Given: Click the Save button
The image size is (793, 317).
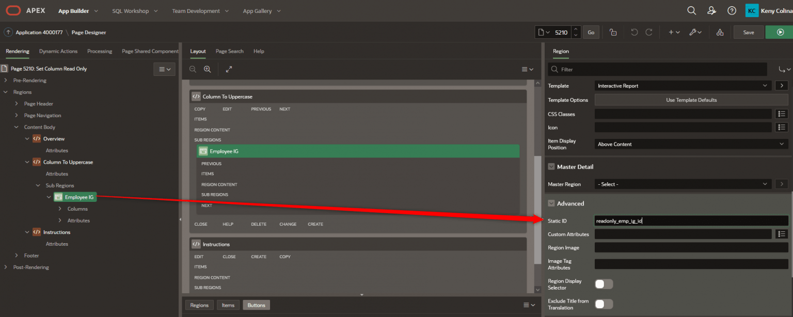Looking at the screenshot, I should (x=748, y=32).
